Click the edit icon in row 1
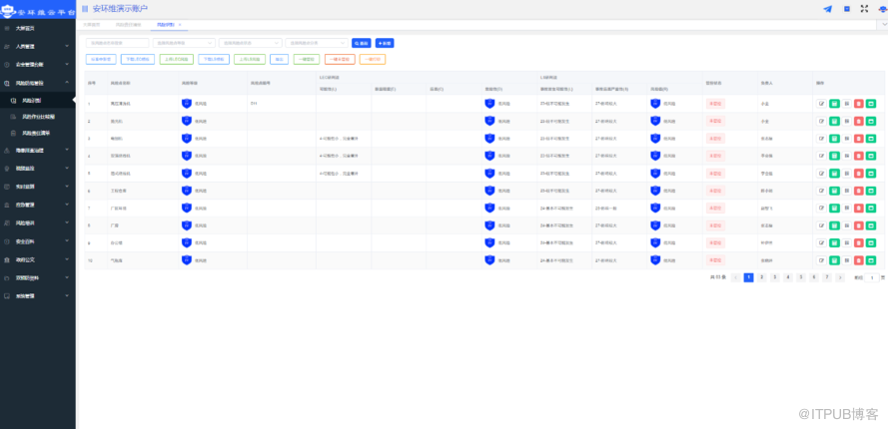 (x=821, y=103)
